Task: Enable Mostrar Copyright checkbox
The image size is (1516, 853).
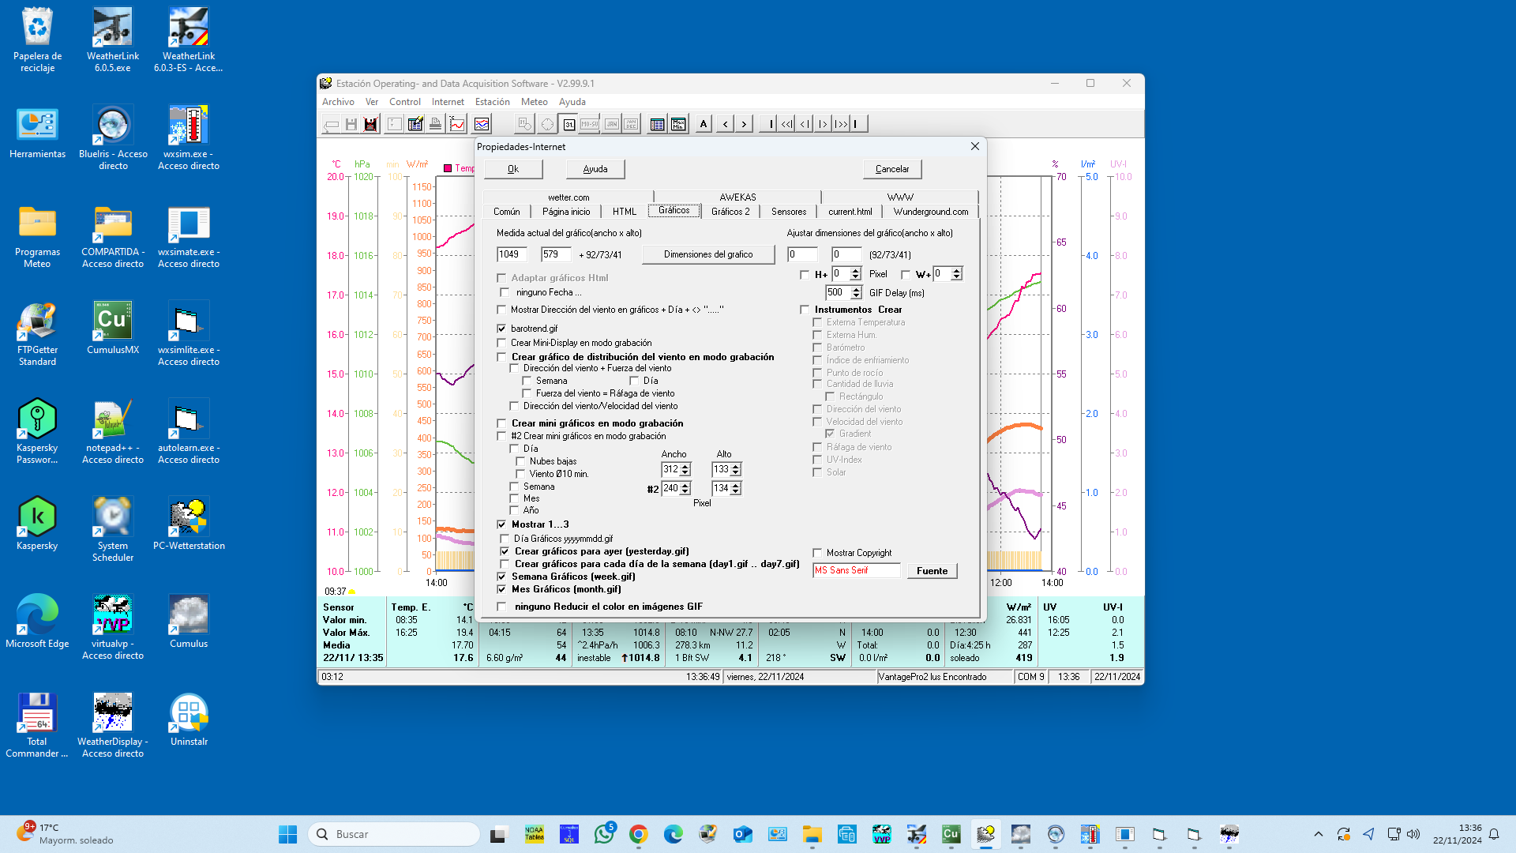Action: pos(818,553)
